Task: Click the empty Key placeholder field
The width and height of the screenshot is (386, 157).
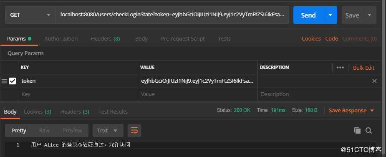Action: point(78,94)
